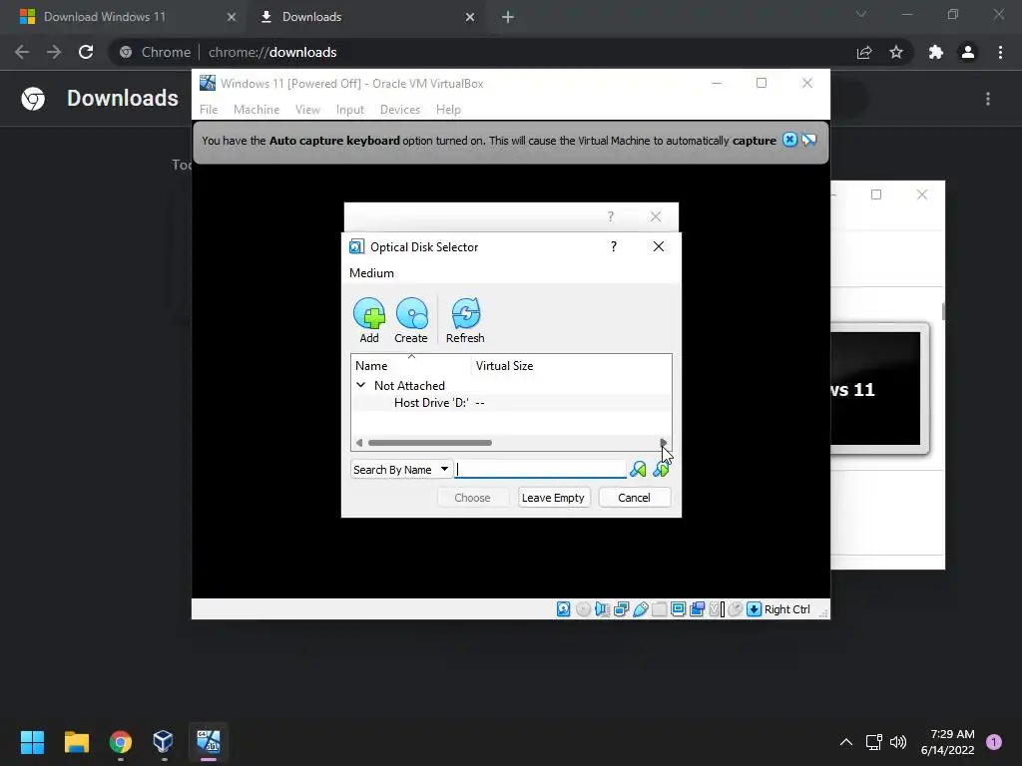
Task: Click the disabled Choose button
Action: point(472,498)
